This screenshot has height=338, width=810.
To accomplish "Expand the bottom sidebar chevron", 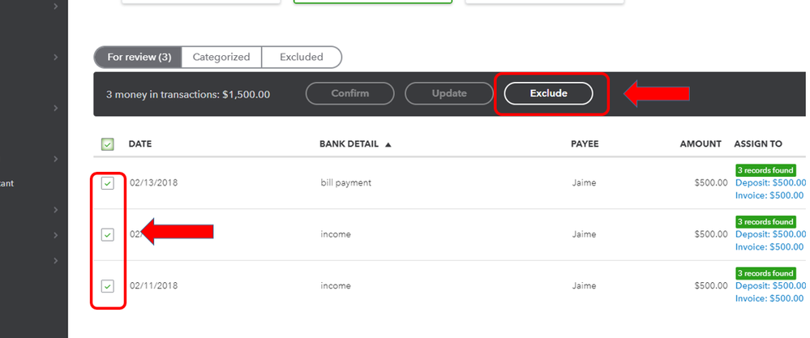I will [56, 260].
